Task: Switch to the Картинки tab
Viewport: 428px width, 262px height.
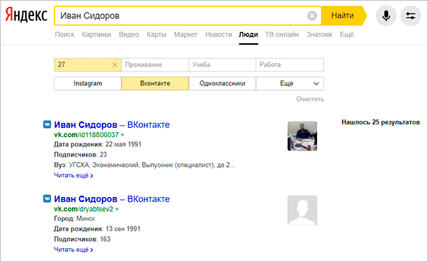Action: 96,35
